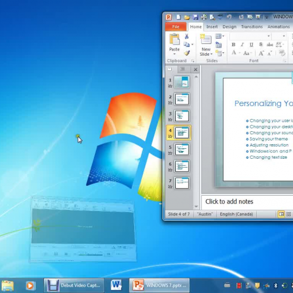Select slide 2 thumbnail

click(x=182, y=99)
